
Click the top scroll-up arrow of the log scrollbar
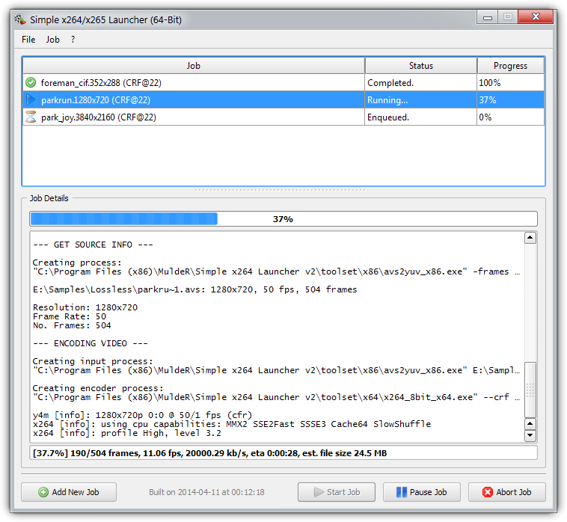click(530, 238)
